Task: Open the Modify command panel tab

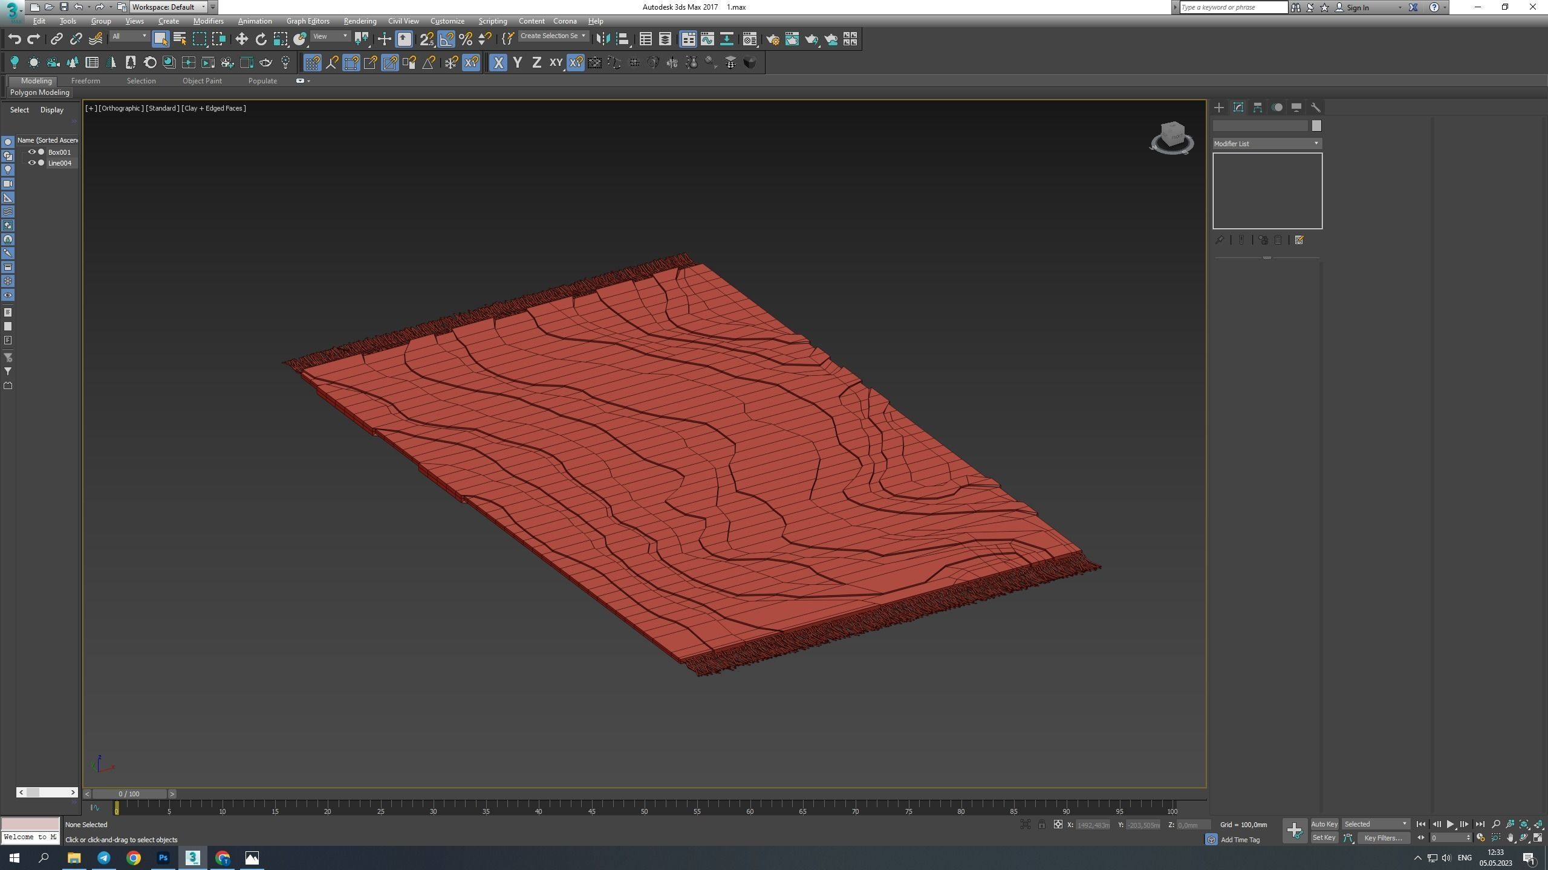Action: point(1238,108)
